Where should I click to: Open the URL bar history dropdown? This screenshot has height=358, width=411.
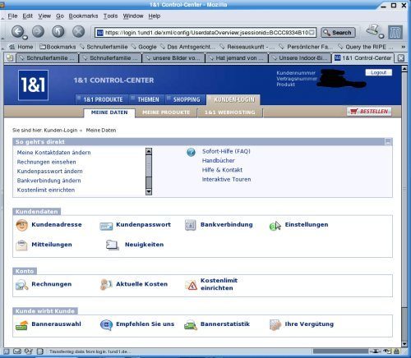pyautogui.click(x=312, y=33)
